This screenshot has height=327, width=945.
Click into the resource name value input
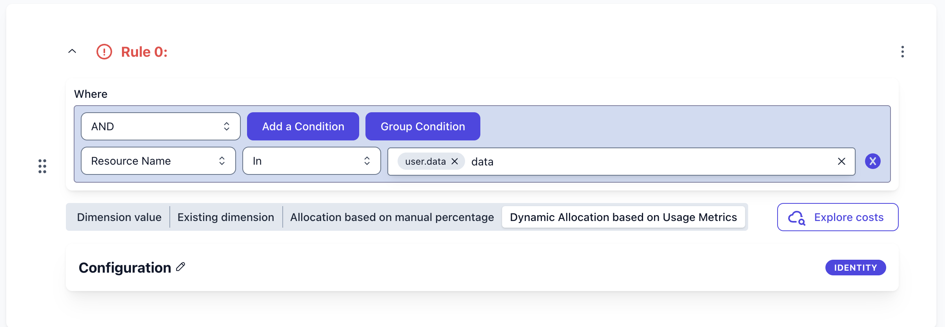pyautogui.click(x=647, y=162)
